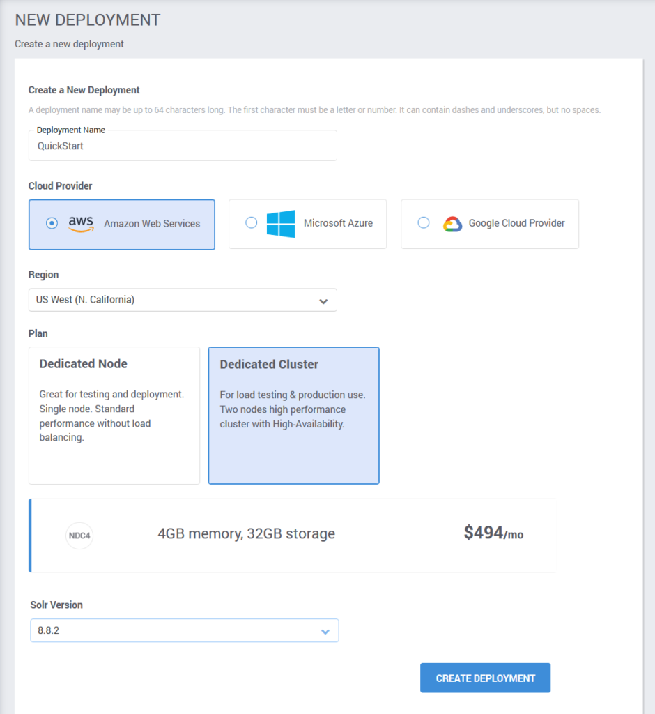Click the Region dropdown chevron arrow
655x714 pixels.
pyautogui.click(x=323, y=301)
